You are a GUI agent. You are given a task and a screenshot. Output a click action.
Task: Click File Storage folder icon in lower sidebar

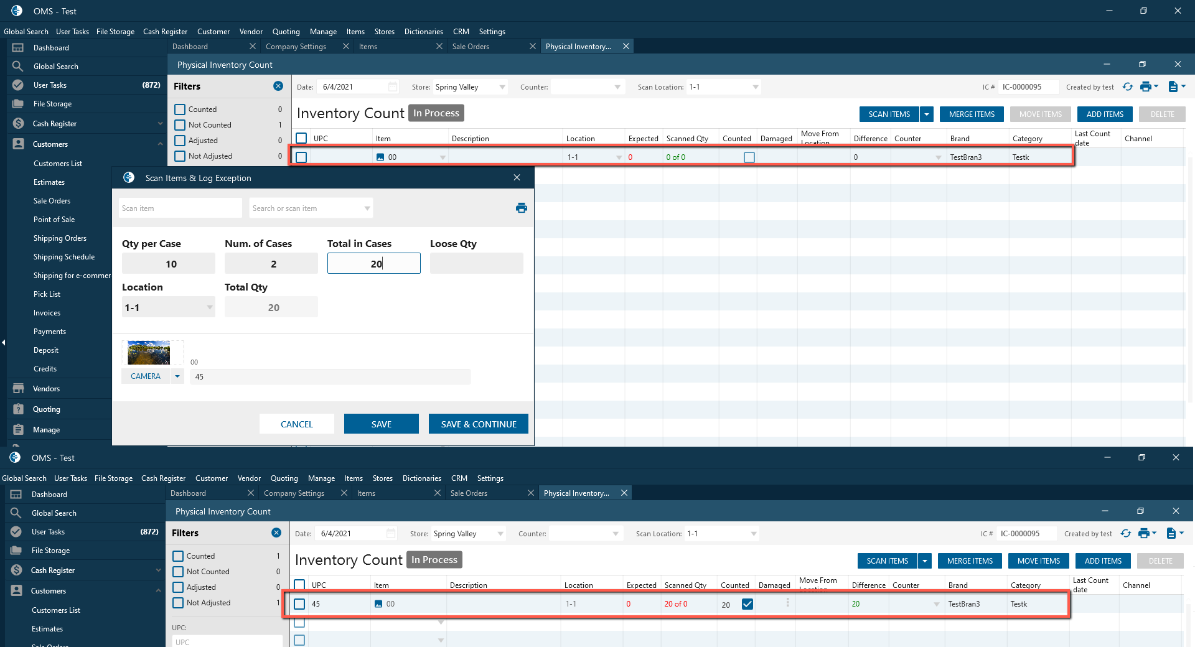pos(16,551)
